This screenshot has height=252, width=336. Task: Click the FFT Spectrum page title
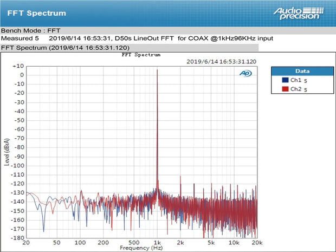pyautogui.click(x=37, y=13)
